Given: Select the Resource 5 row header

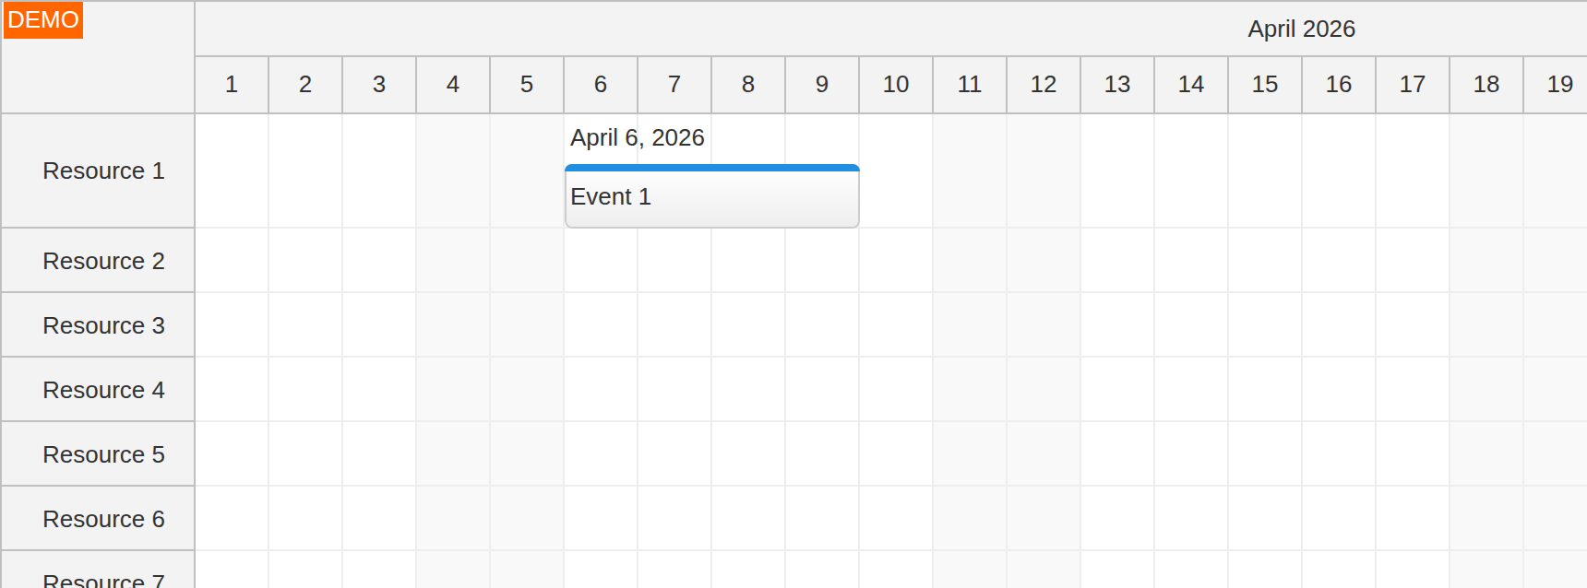Looking at the screenshot, I should point(102,453).
